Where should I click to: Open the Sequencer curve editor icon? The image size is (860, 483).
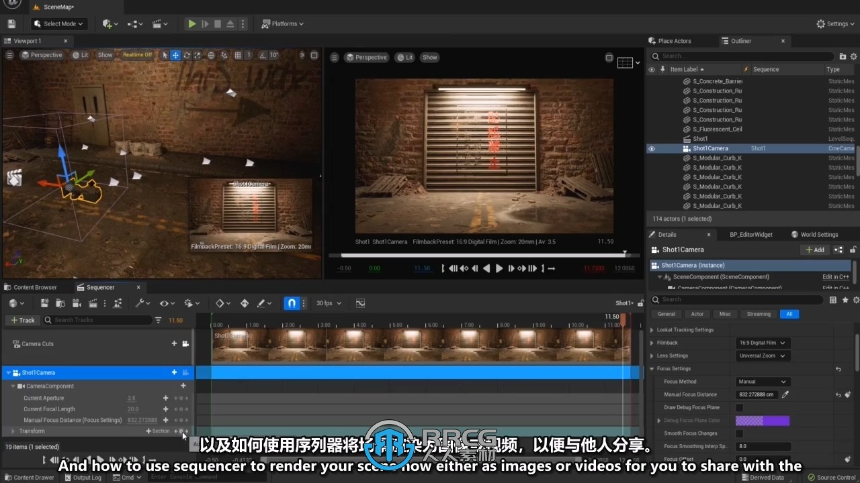(x=360, y=303)
